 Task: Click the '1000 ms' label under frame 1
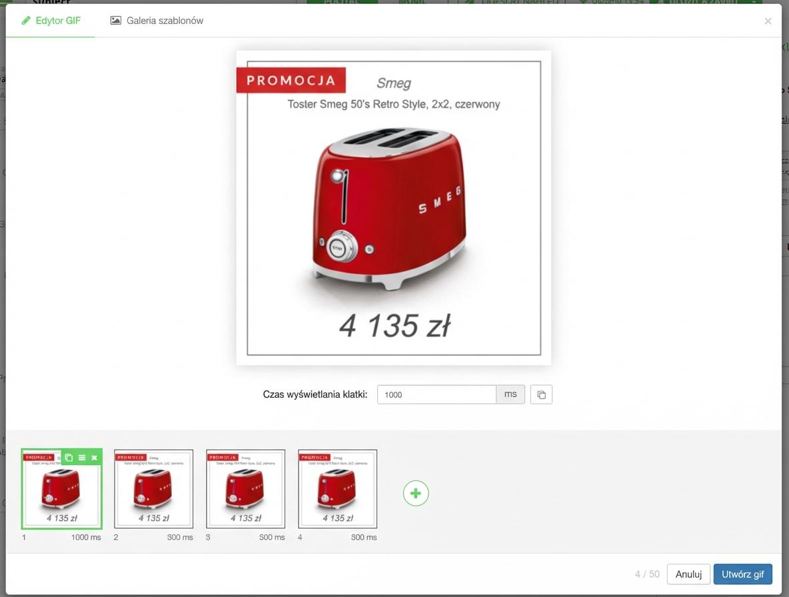pos(86,537)
